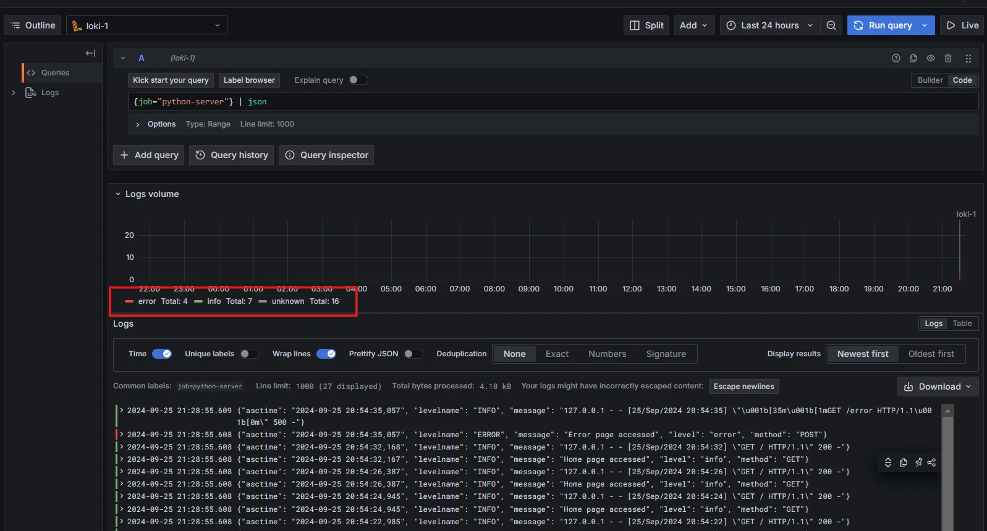Click Add query button
987x531 pixels.
(149, 155)
